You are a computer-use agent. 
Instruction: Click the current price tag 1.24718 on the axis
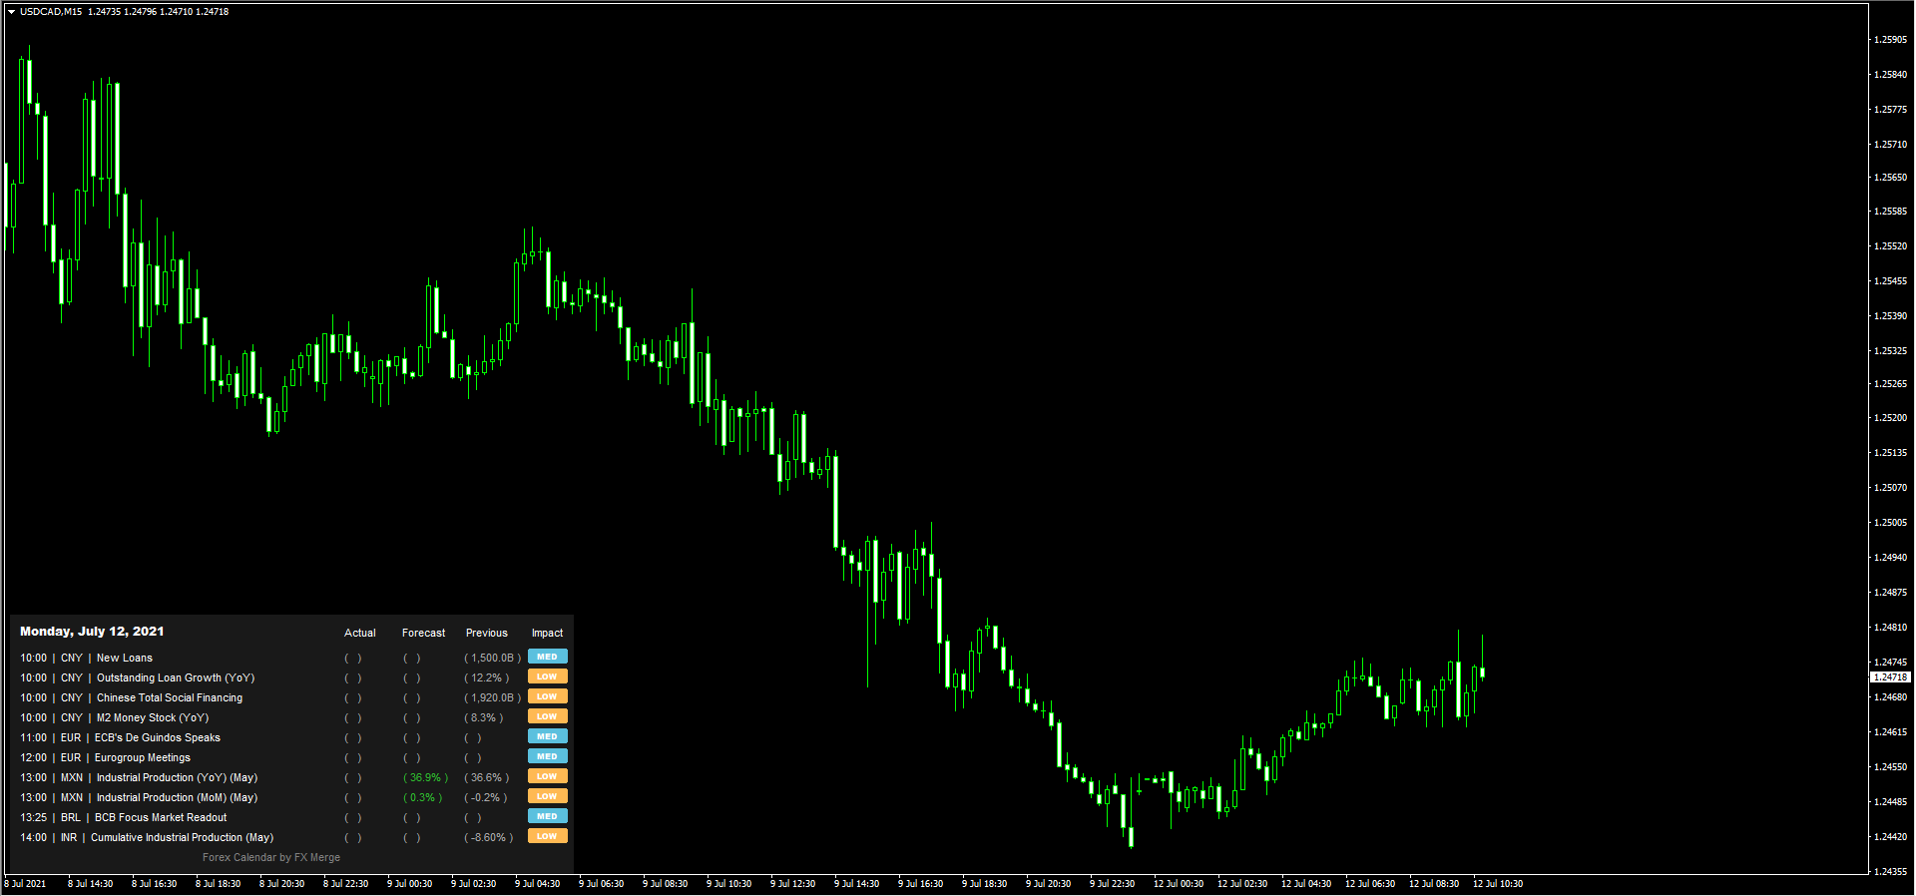[x=1891, y=677]
